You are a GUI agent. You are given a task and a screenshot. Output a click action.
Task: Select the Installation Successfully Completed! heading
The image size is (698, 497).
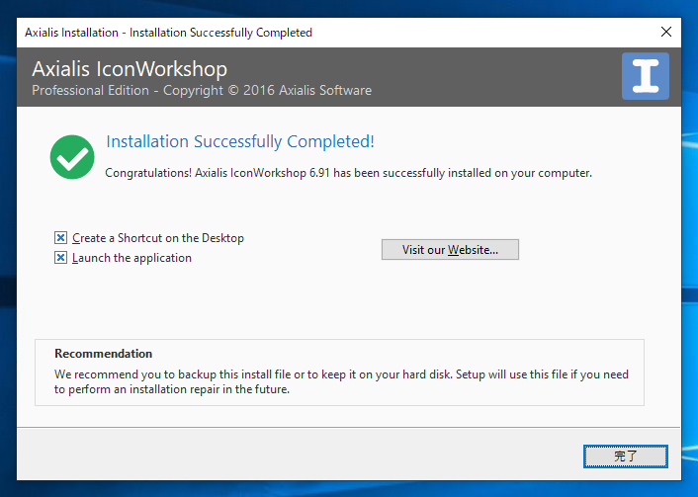pos(240,141)
